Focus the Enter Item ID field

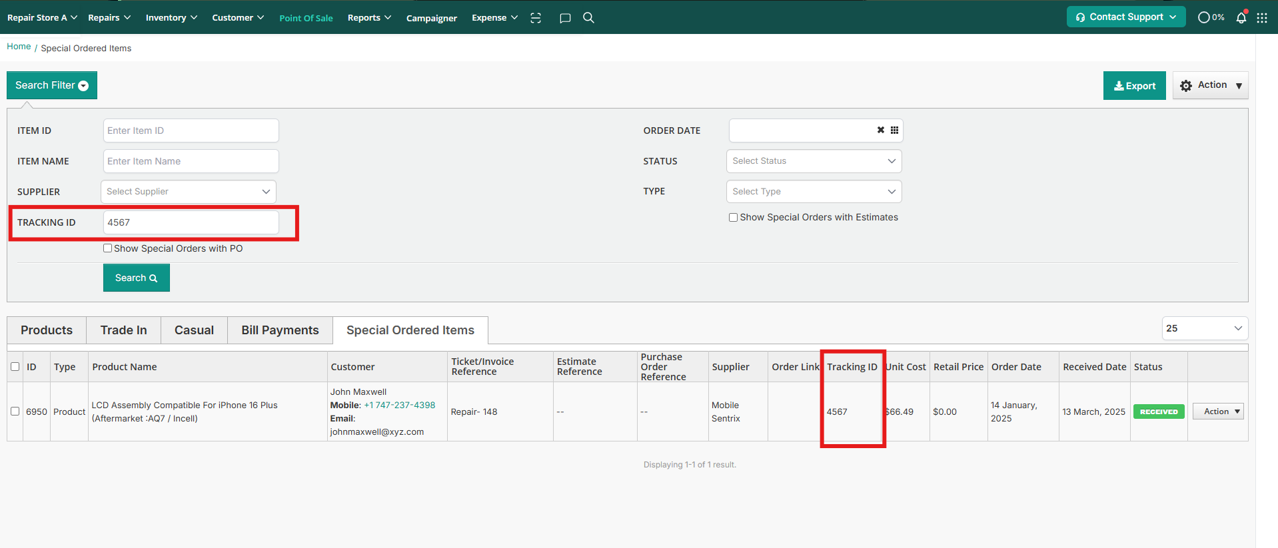pos(191,131)
